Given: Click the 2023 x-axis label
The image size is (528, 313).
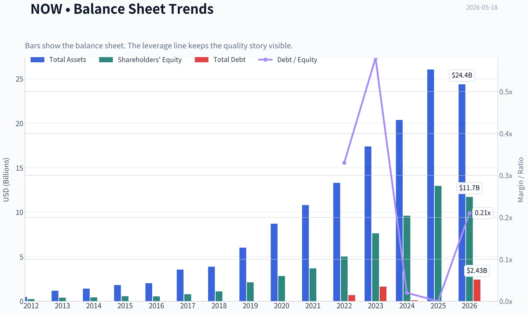Looking at the screenshot, I should [x=376, y=306].
